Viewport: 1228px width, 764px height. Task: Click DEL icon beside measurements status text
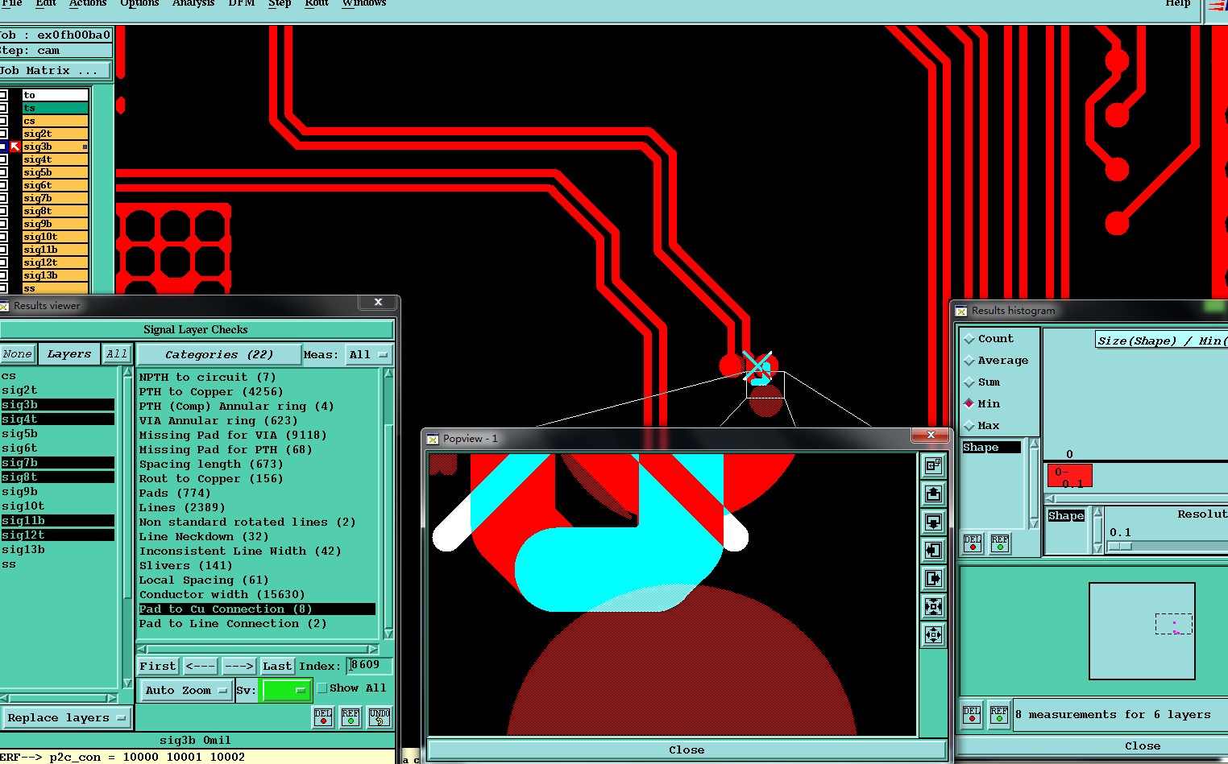(972, 715)
